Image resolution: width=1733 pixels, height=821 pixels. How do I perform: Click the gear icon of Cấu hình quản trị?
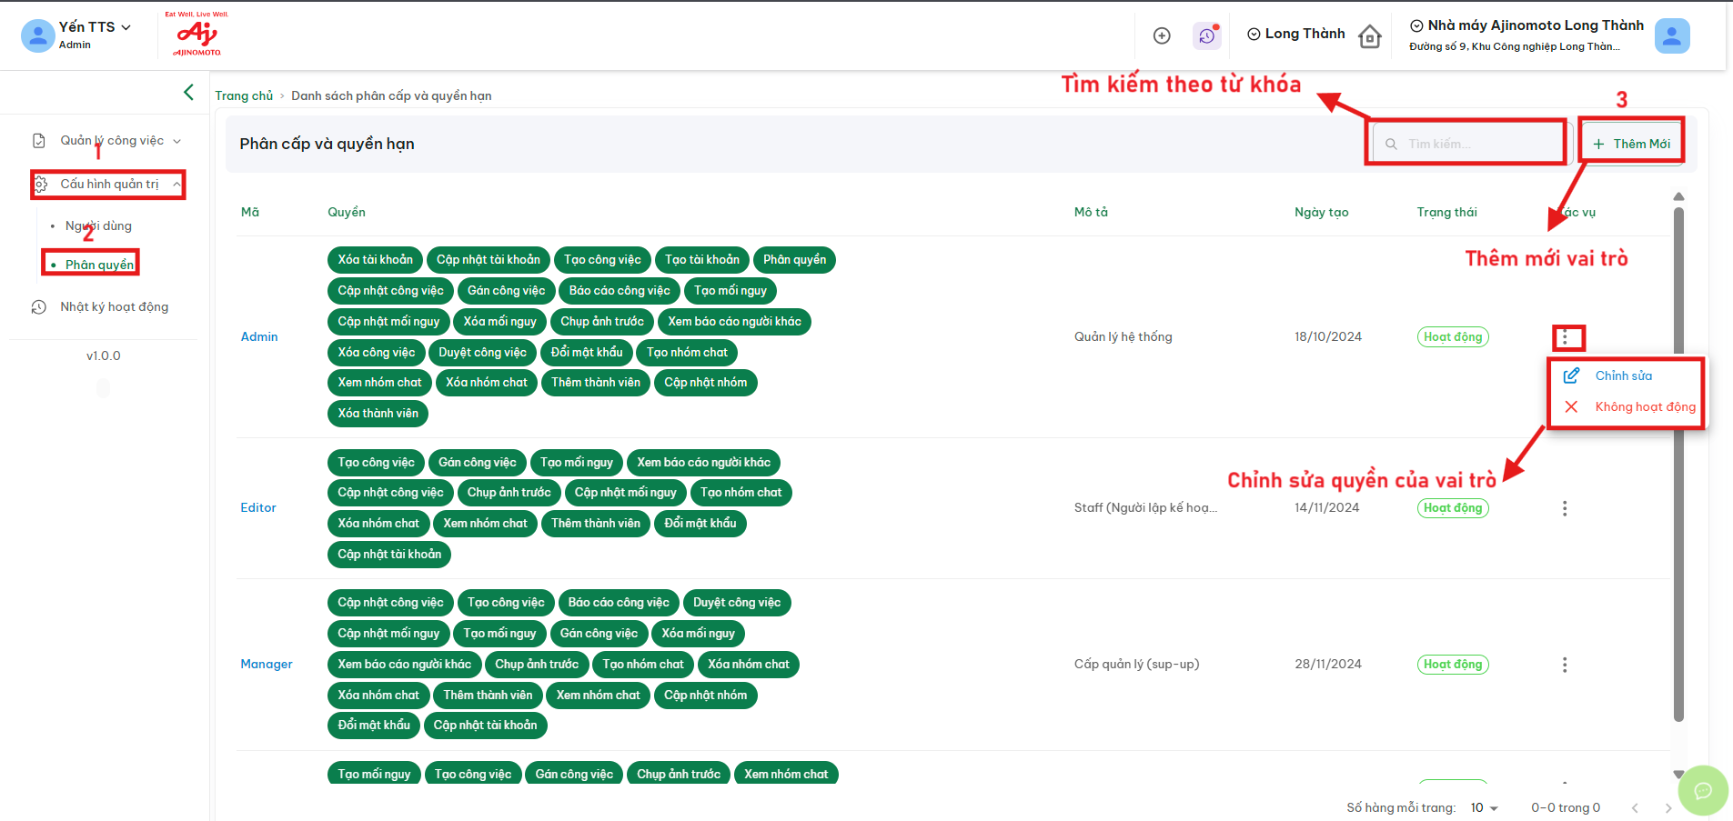(40, 185)
